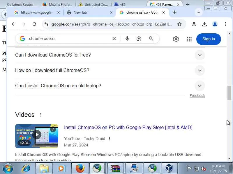Add new tab in background Firefox window

coord(188,5)
